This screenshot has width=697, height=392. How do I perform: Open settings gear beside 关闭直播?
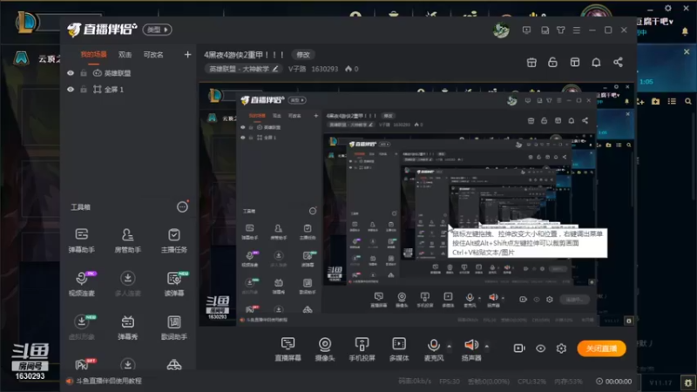561,348
